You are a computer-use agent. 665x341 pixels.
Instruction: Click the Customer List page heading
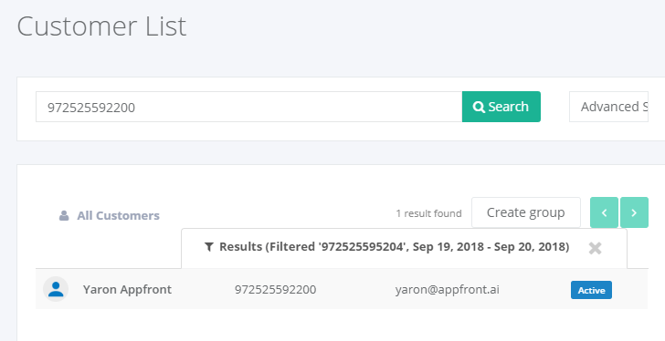[101, 26]
